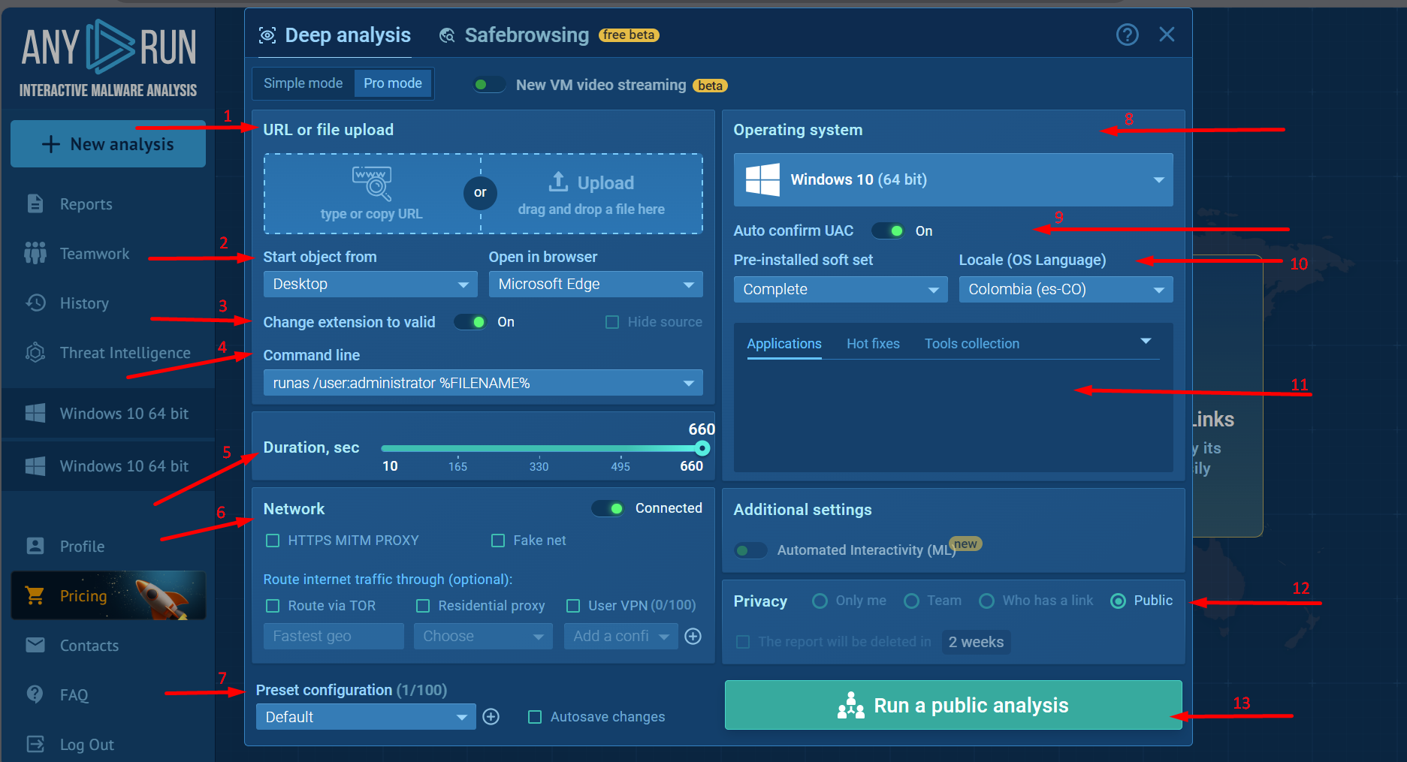The width and height of the screenshot is (1407, 762).
Task: Click Windows logo in Operating system box
Action: pyautogui.click(x=762, y=180)
